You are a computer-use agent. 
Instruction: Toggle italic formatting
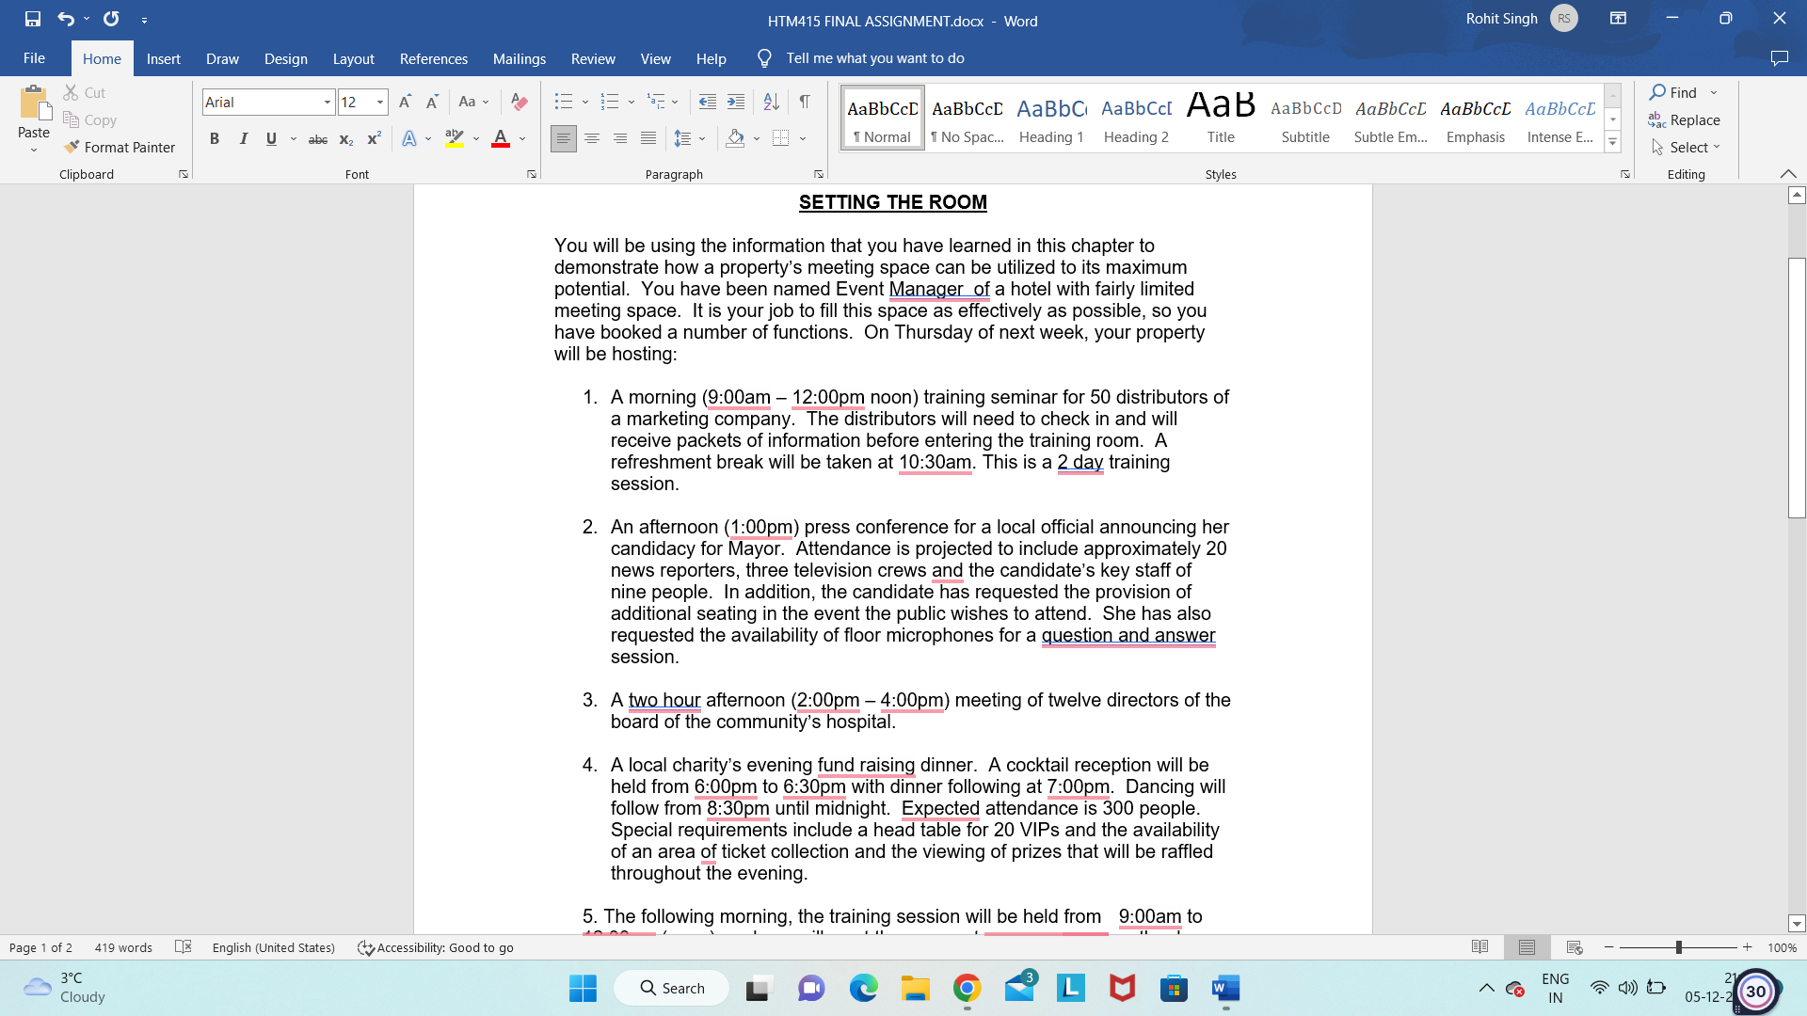pyautogui.click(x=243, y=138)
